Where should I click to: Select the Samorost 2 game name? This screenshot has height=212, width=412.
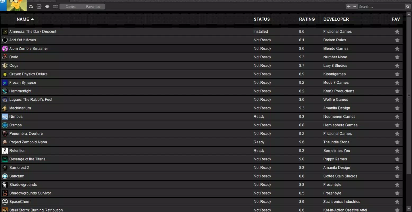pos(19,167)
